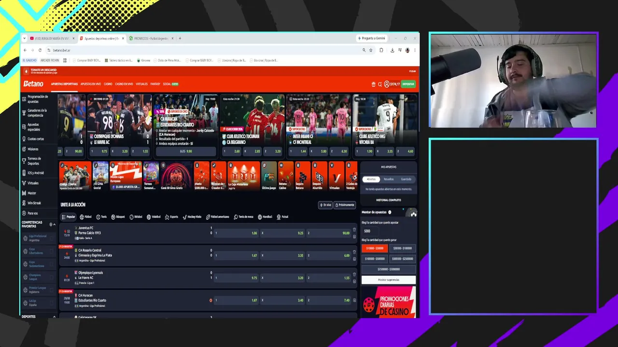Image resolution: width=618 pixels, height=347 pixels.
Task: Toggle Liga Profesional Argentina favorite checkbox
Action: pyautogui.click(x=52, y=238)
